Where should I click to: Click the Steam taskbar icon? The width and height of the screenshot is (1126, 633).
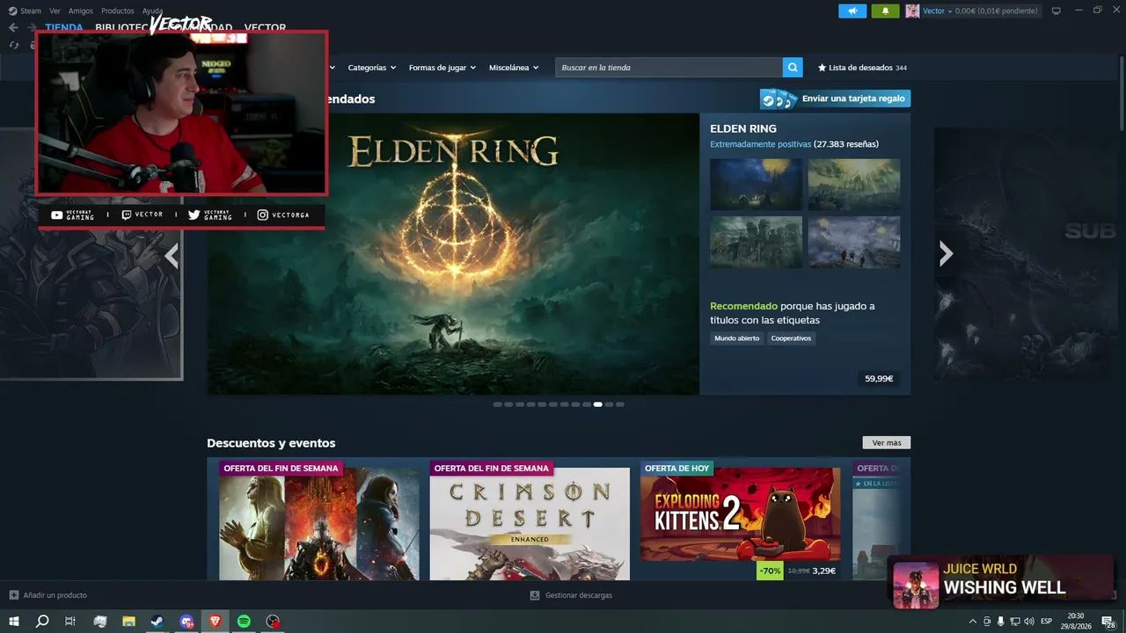157,622
